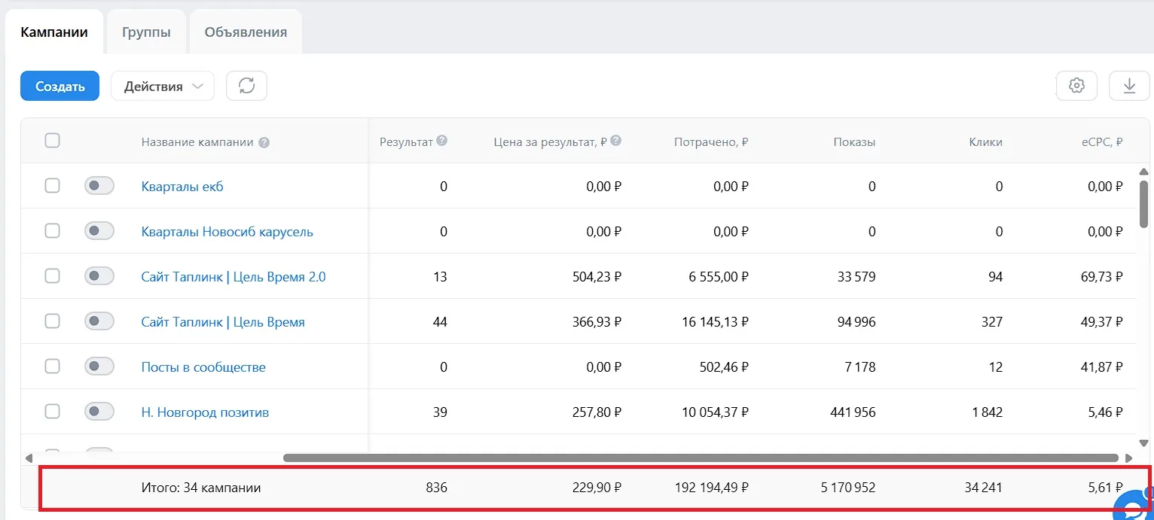Turn on Н. Новгород позитив campaign toggle
This screenshot has height=520, width=1154.
(x=99, y=412)
